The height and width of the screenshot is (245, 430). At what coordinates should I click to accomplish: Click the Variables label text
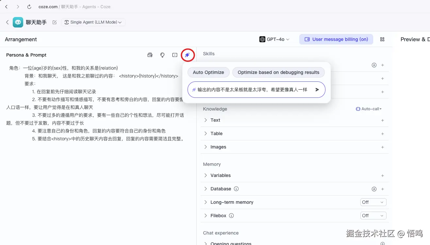point(221,175)
